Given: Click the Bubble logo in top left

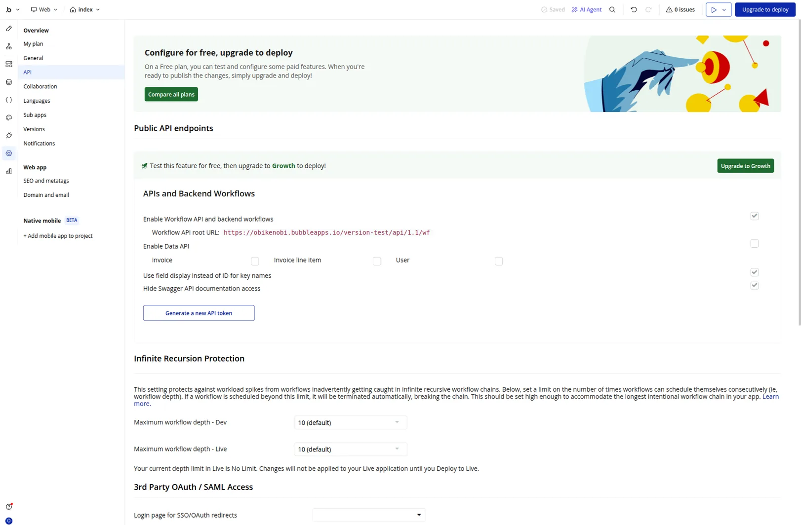Looking at the screenshot, I should coord(9,9).
